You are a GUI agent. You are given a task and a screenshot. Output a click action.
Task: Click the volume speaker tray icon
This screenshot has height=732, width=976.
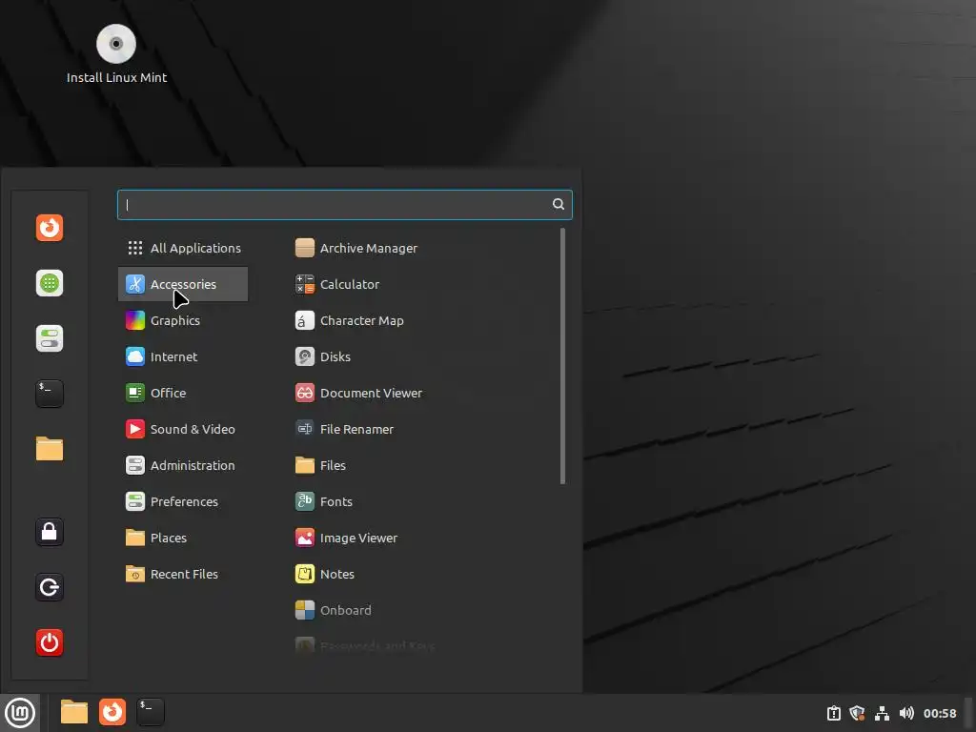tap(906, 713)
